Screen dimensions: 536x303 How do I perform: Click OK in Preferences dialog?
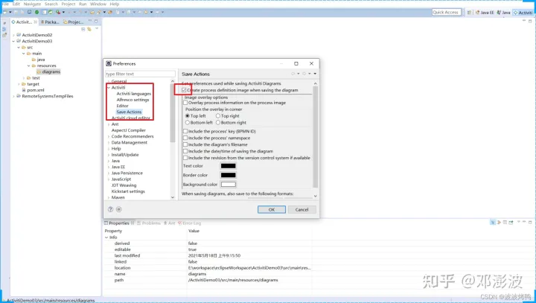tap(272, 210)
